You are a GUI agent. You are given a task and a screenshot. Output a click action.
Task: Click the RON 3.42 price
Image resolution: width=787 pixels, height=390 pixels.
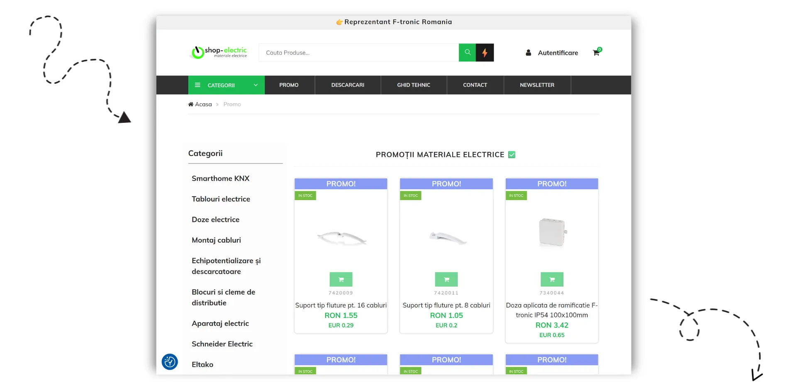552,325
